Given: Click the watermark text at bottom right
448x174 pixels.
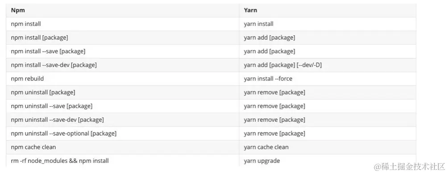Looking at the screenshot, I should coord(410,167).
